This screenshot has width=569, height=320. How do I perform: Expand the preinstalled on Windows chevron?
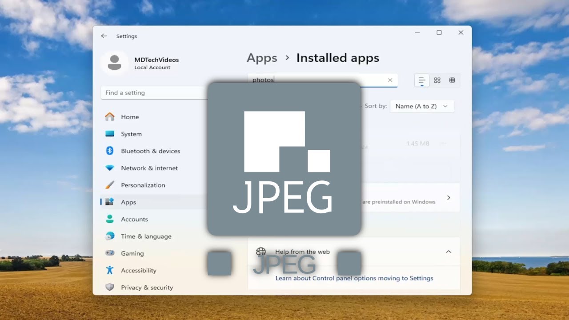(449, 197)
